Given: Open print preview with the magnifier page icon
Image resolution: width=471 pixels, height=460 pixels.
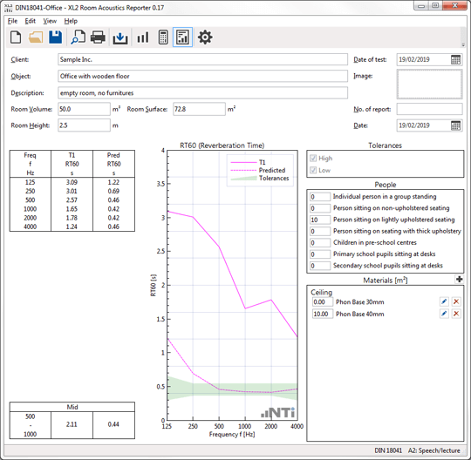Looking at the screenshot, I should point(78,37).
